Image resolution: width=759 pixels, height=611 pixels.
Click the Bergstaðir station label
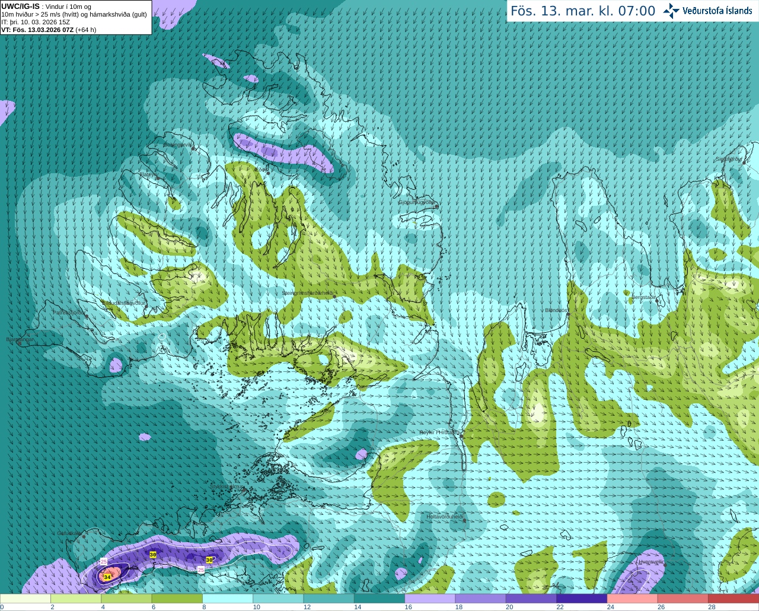click(644, 297)
